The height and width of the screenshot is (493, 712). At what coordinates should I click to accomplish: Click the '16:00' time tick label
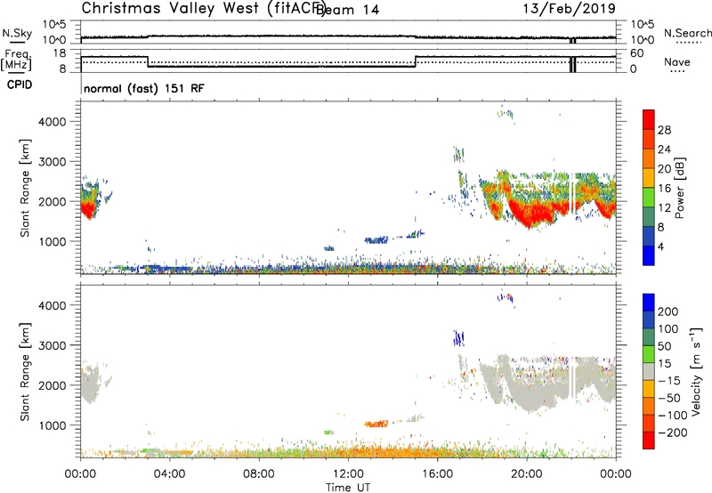437,474
